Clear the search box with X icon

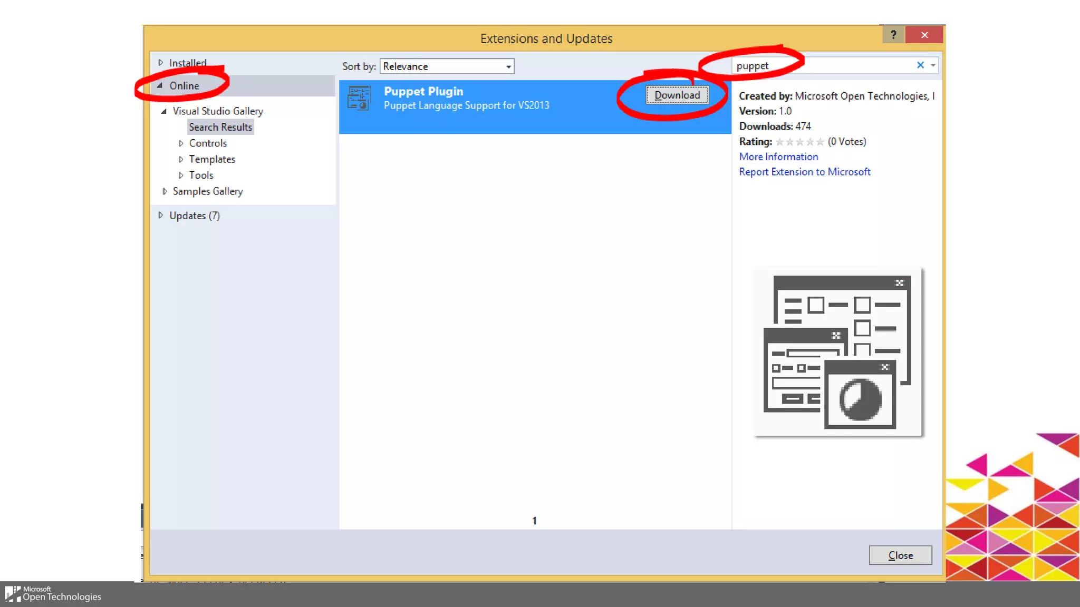920,65
